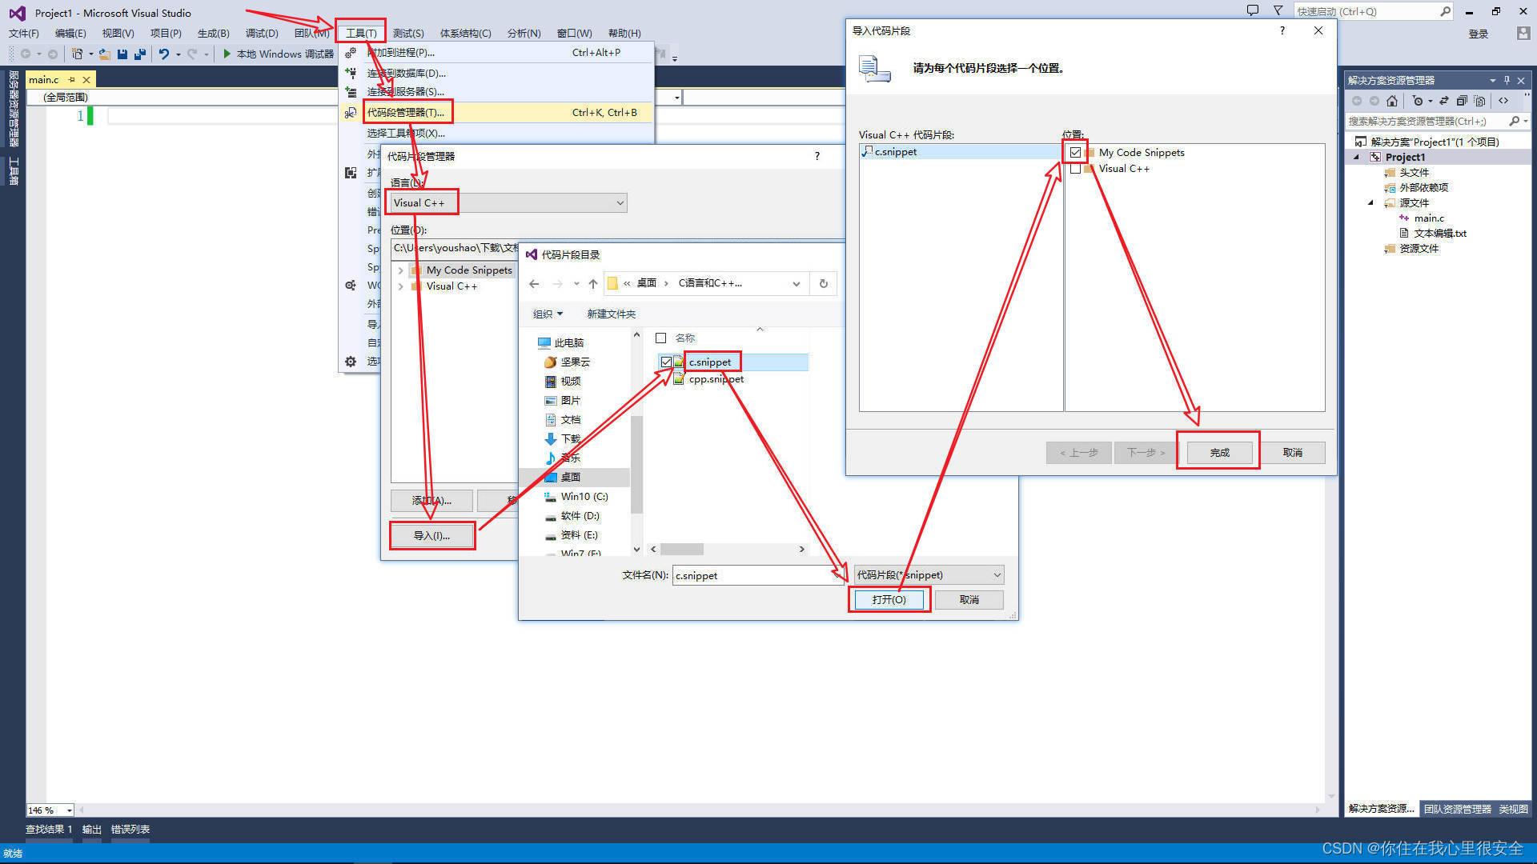The image size is (1537, 864).
Task: Click the Show All Files icon in Solution Explorer
Action: (x=1479, y=101)
